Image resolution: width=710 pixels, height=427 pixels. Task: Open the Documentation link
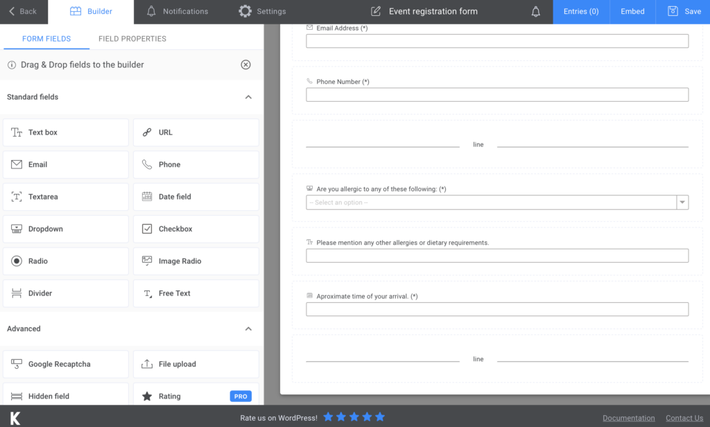pos(628,418)
